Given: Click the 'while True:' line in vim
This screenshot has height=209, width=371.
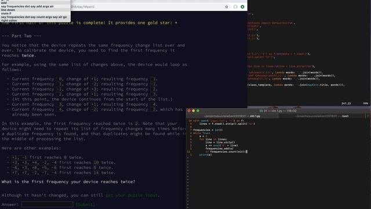Looking at the screenshot, I should (201, 133).
